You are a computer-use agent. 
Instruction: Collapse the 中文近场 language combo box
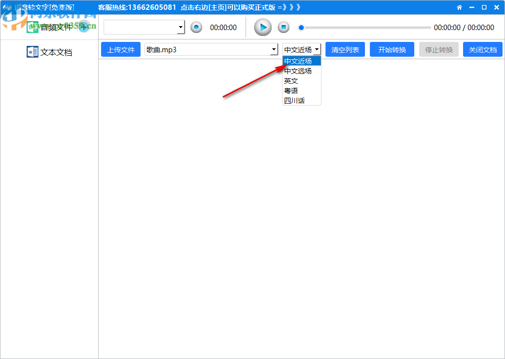point(317,50)
